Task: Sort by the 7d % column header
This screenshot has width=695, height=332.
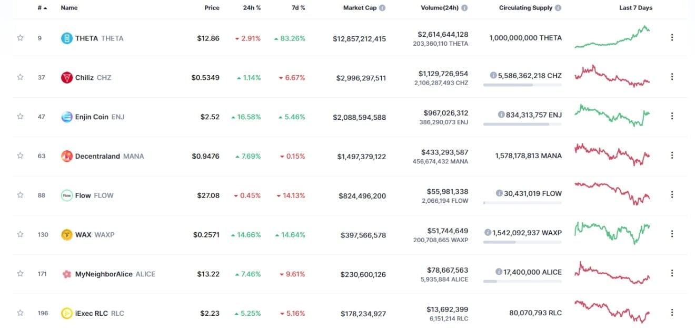Action: (x=298, y=8)
